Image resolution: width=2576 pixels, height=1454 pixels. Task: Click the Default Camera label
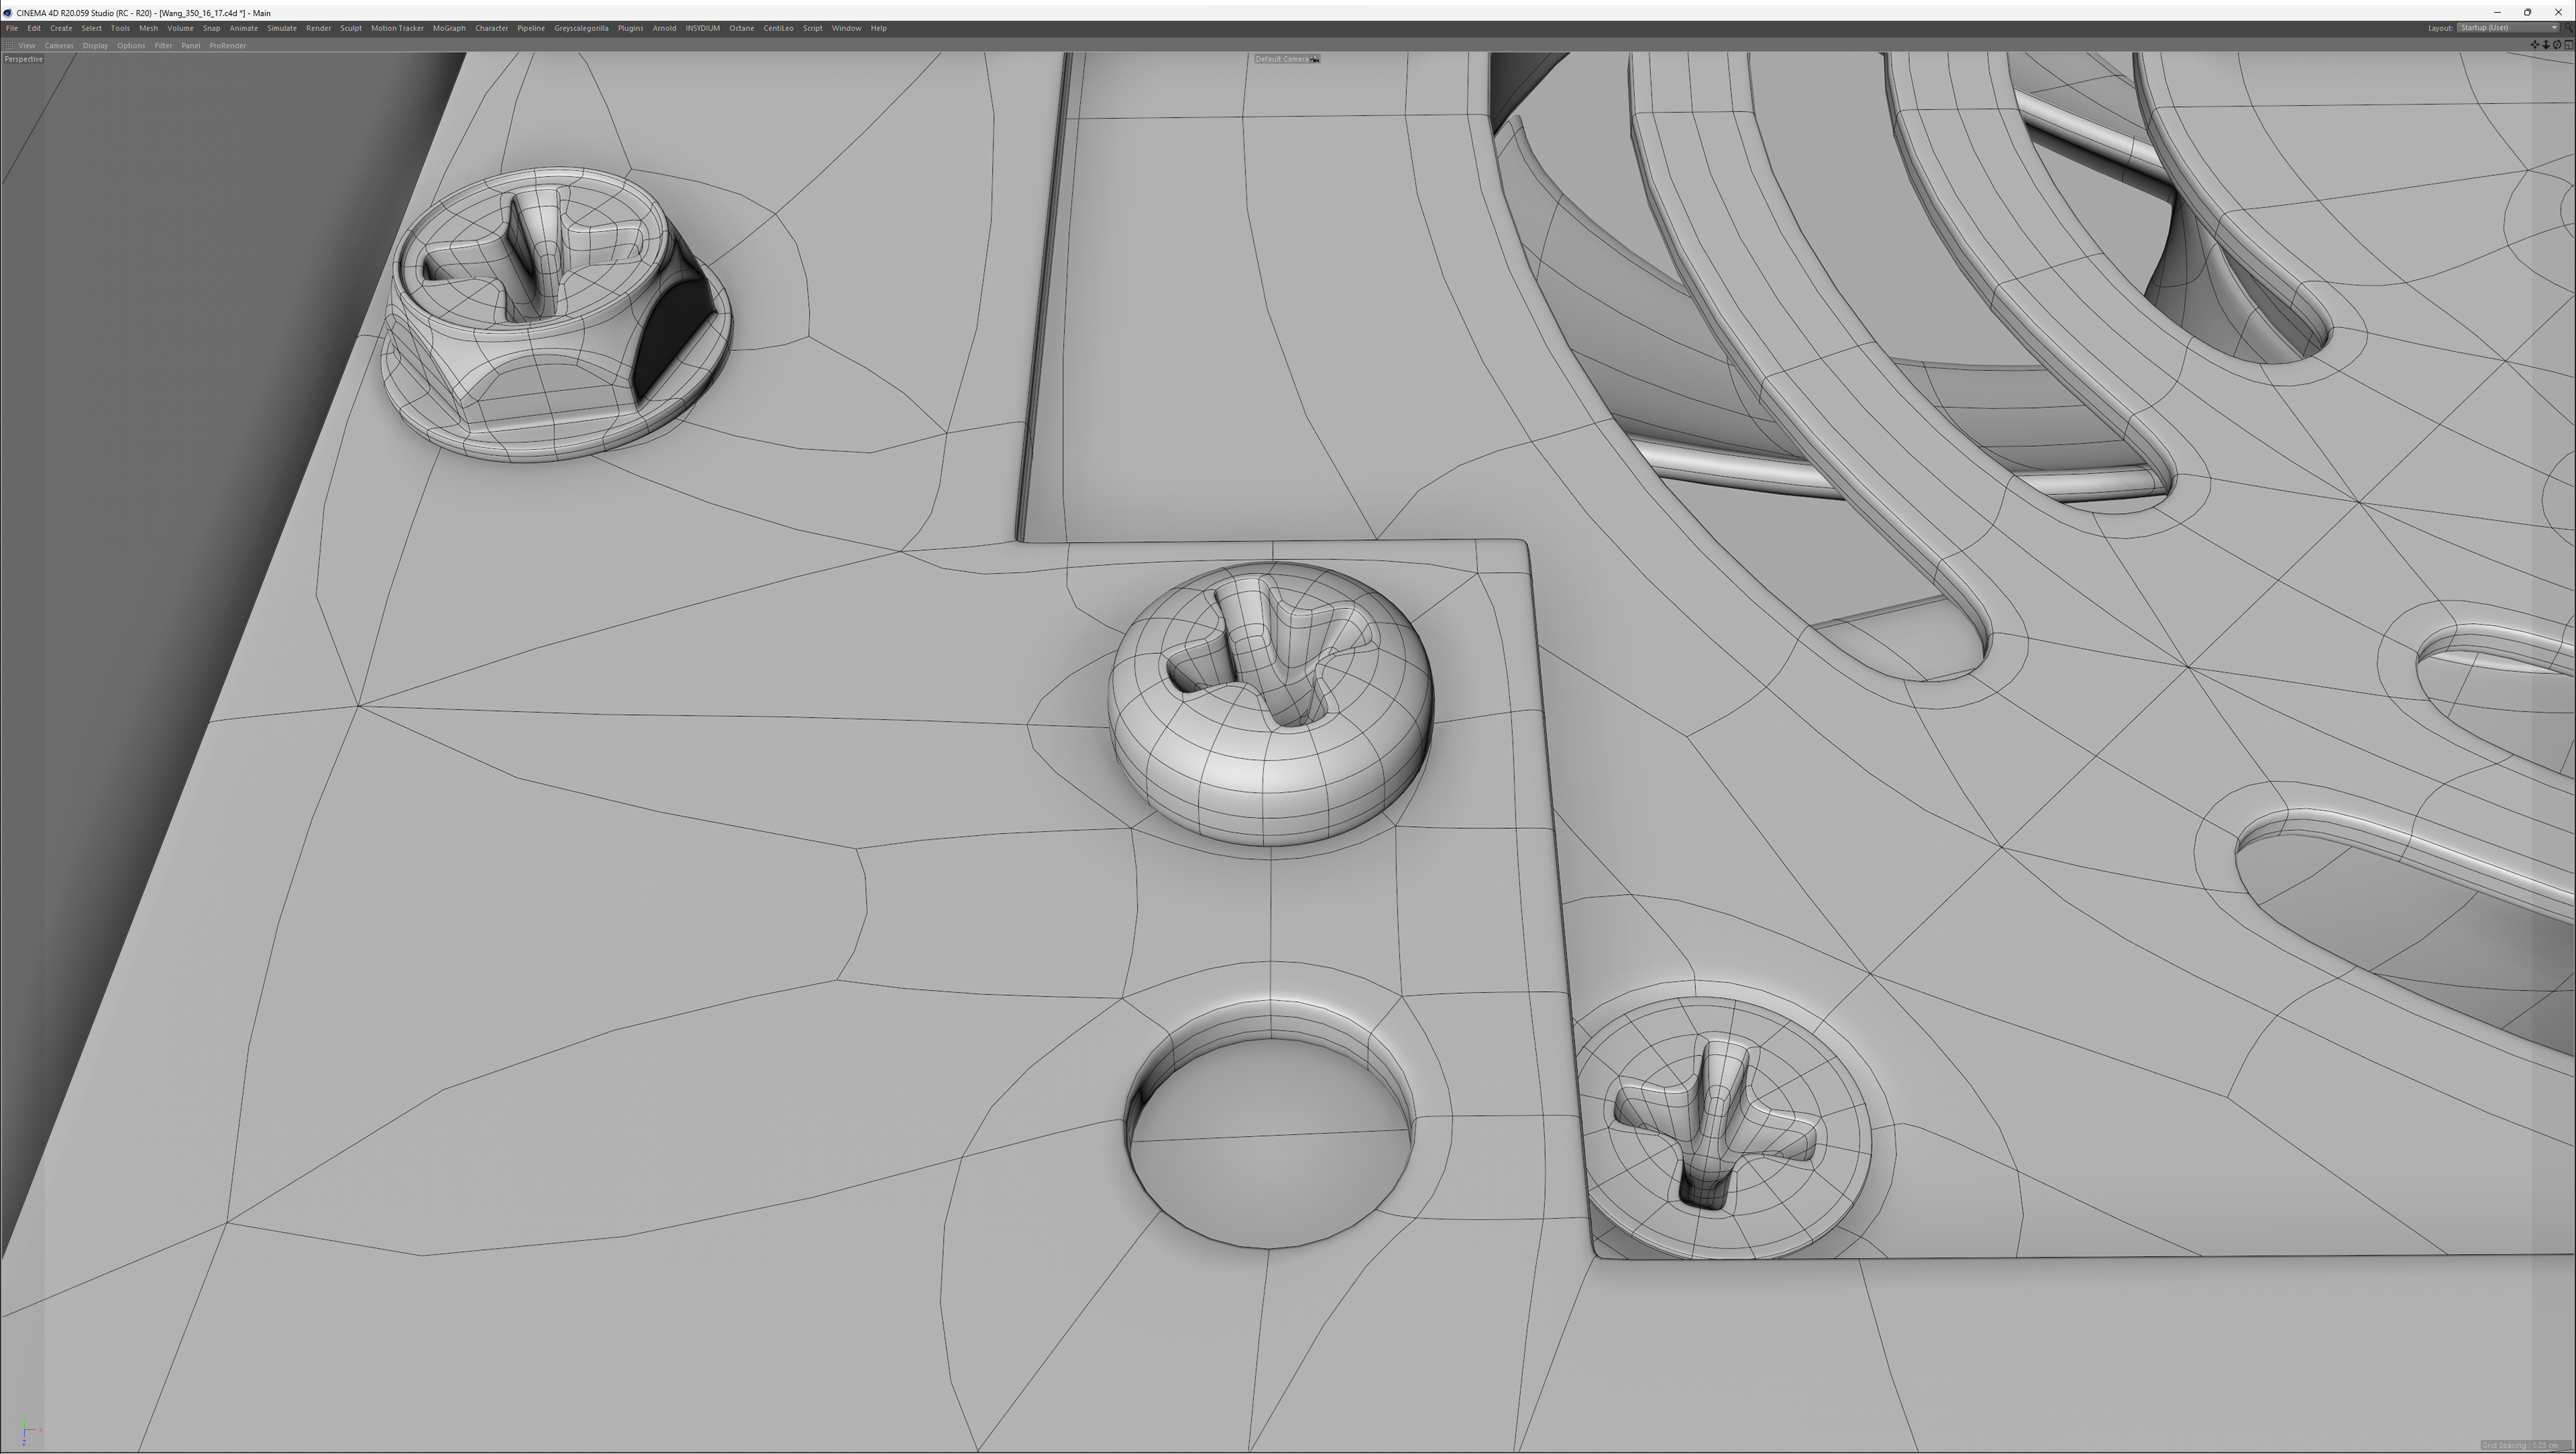1281,59
